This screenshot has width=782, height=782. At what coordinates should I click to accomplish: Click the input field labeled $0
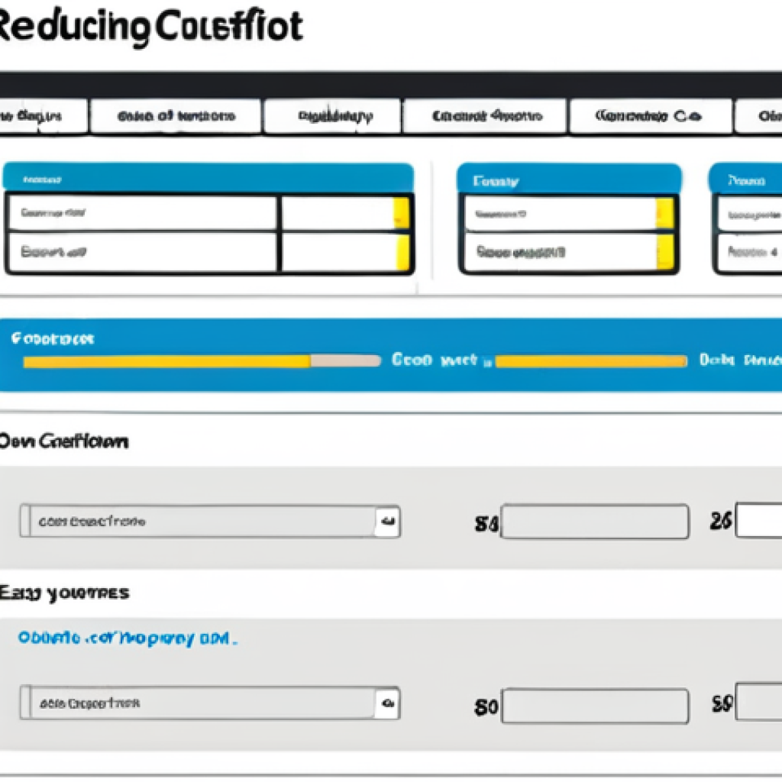point(595,706)
